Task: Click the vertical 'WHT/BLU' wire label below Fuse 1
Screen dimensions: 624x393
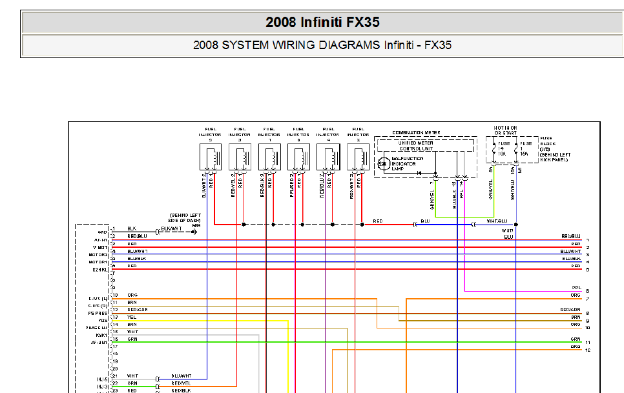Action: tap(513, 190)
